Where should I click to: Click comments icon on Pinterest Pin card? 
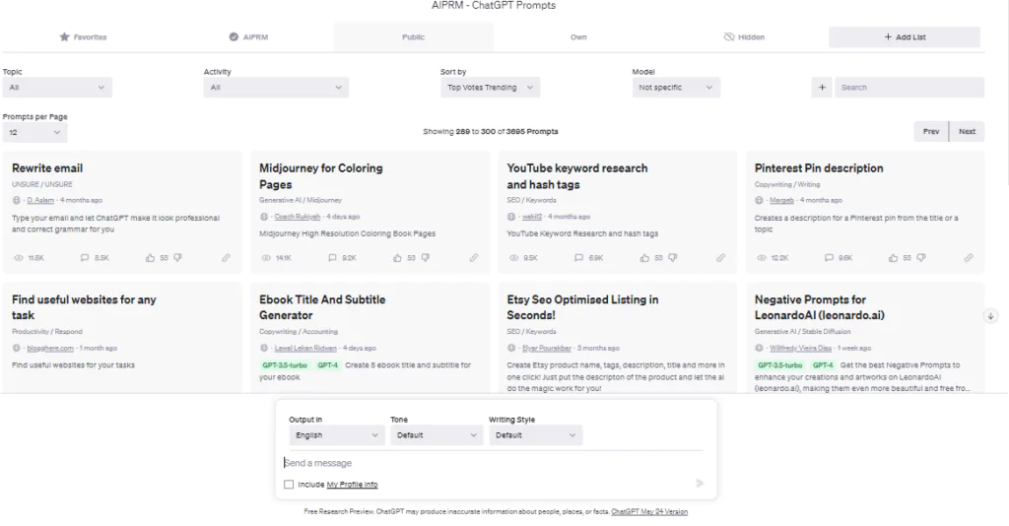(x=829, y=258)
